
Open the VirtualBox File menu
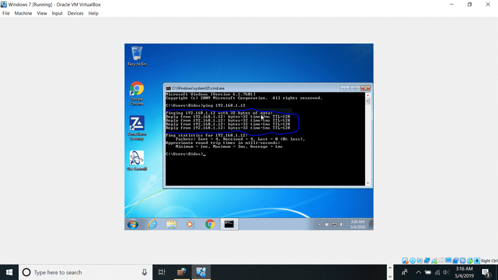[x=6, y=13]
